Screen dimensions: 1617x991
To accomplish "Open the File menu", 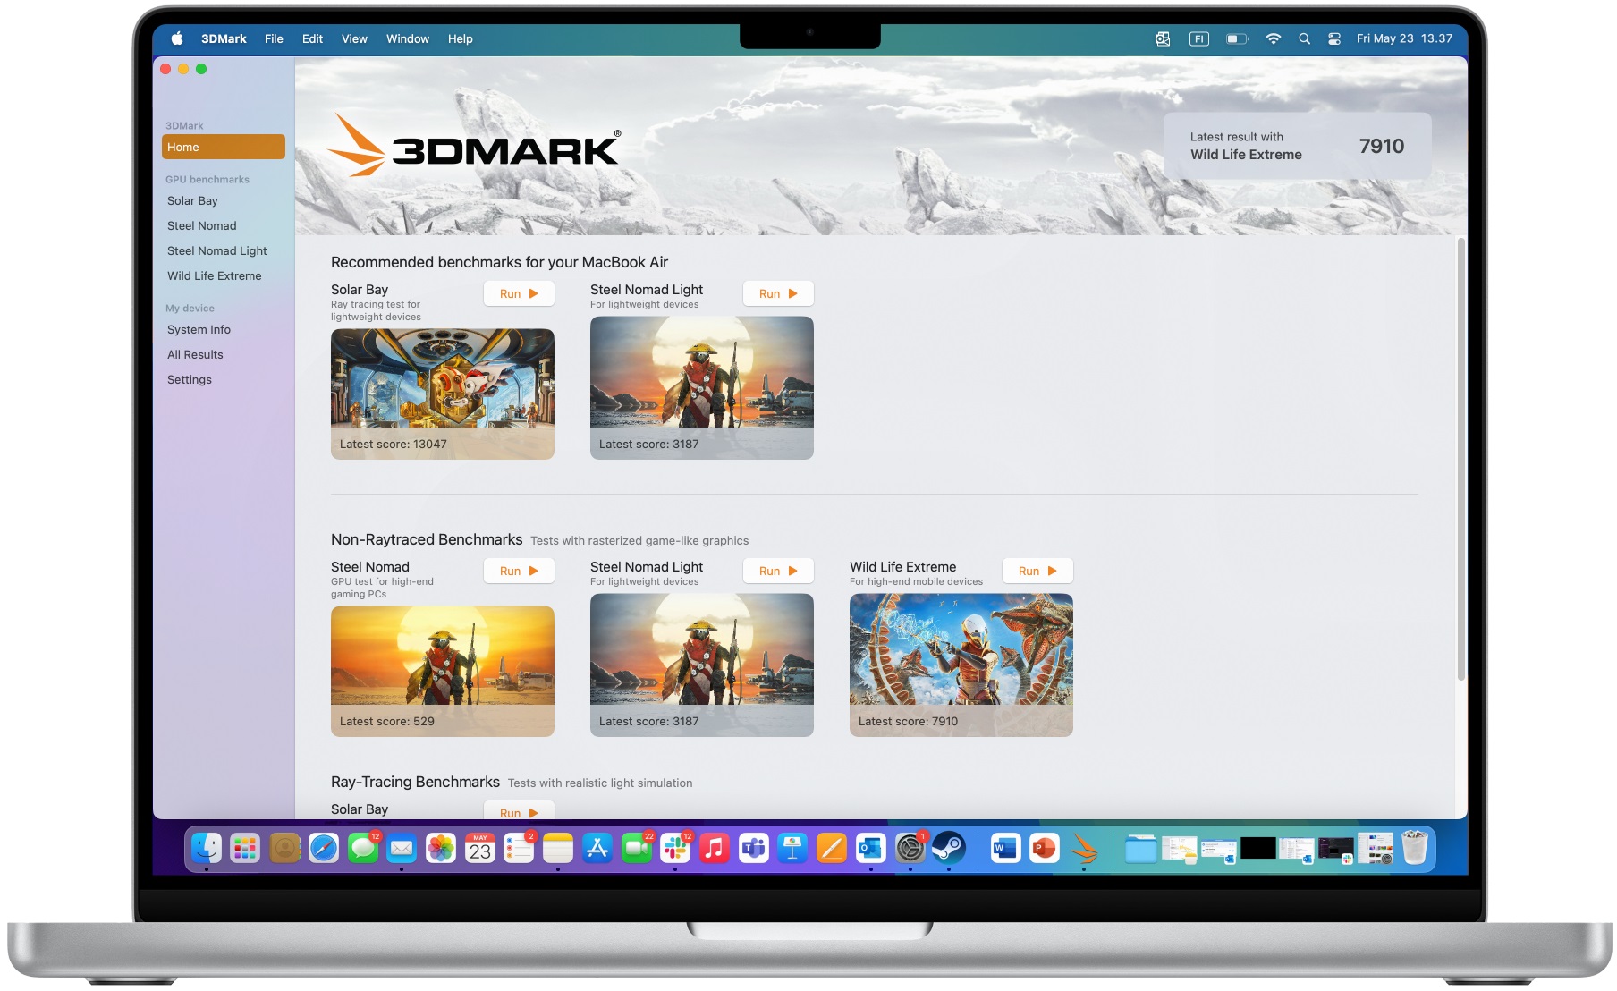I will pos(274,38).
